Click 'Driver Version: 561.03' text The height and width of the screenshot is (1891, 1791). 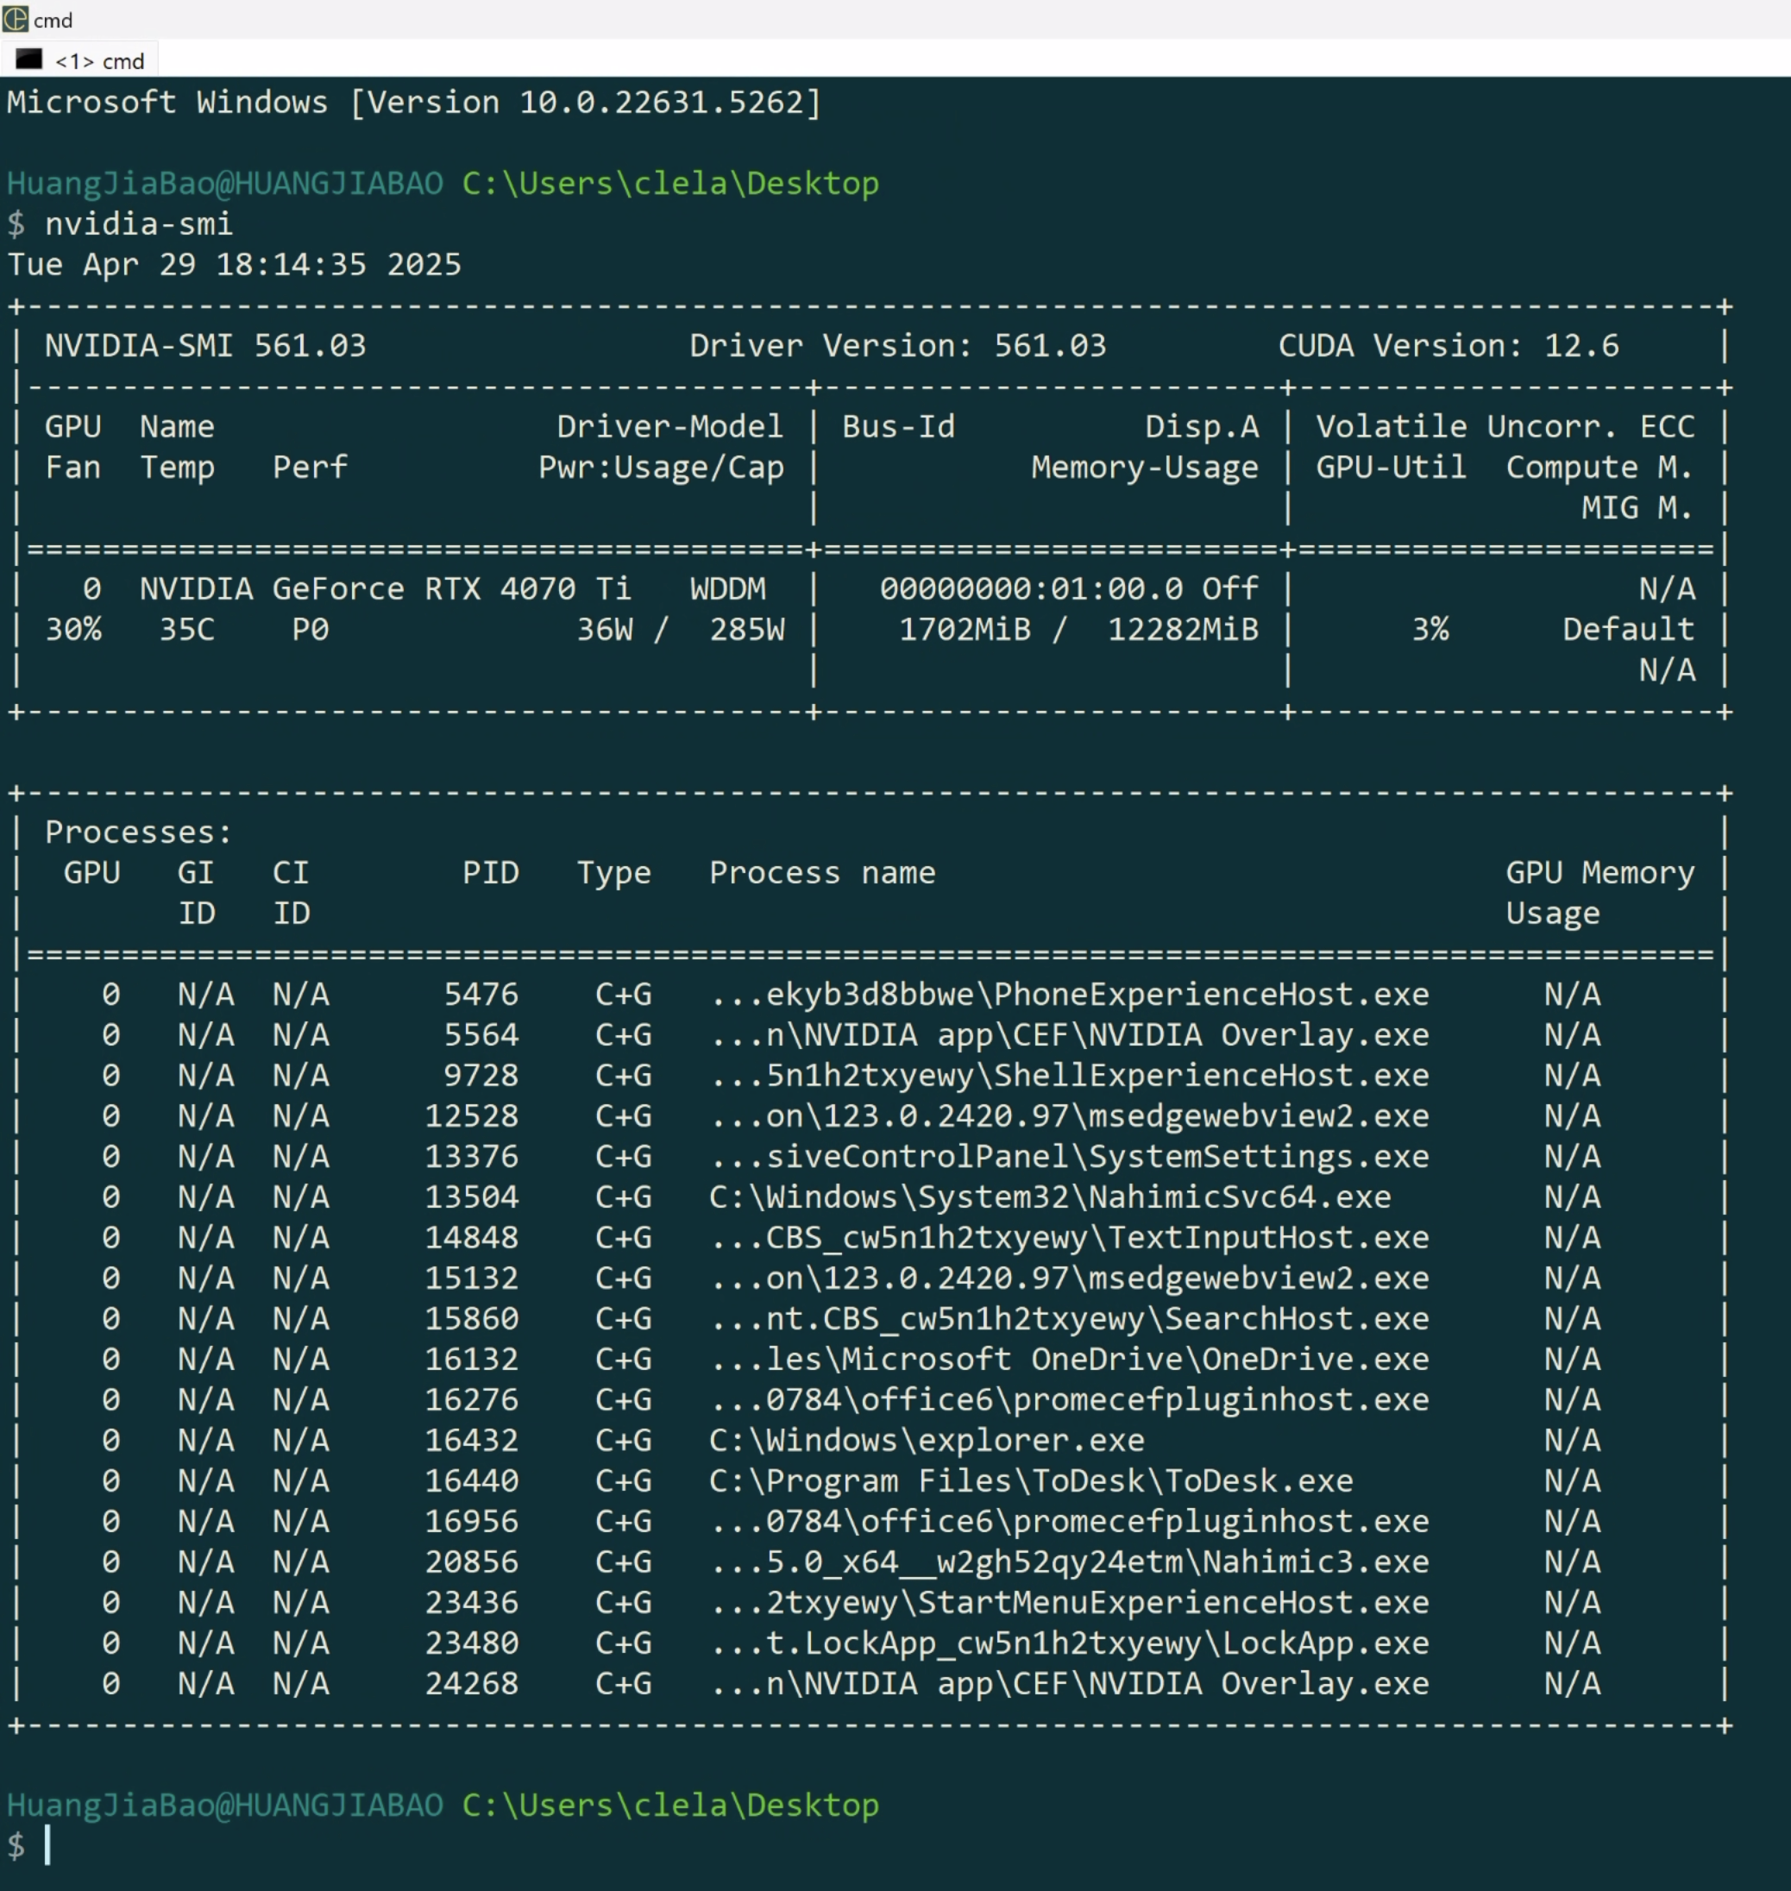[897, 346]
